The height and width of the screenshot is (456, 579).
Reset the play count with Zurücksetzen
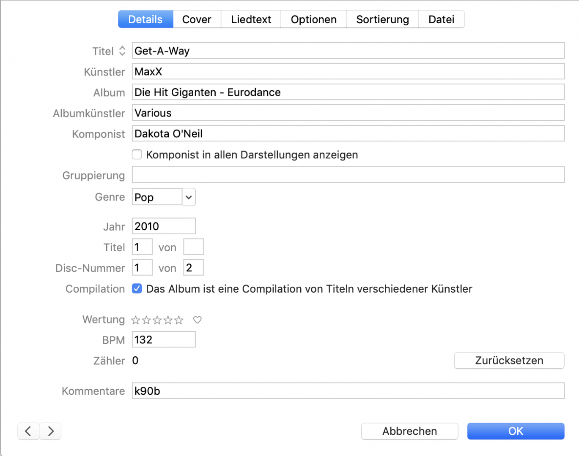point(509,360)
